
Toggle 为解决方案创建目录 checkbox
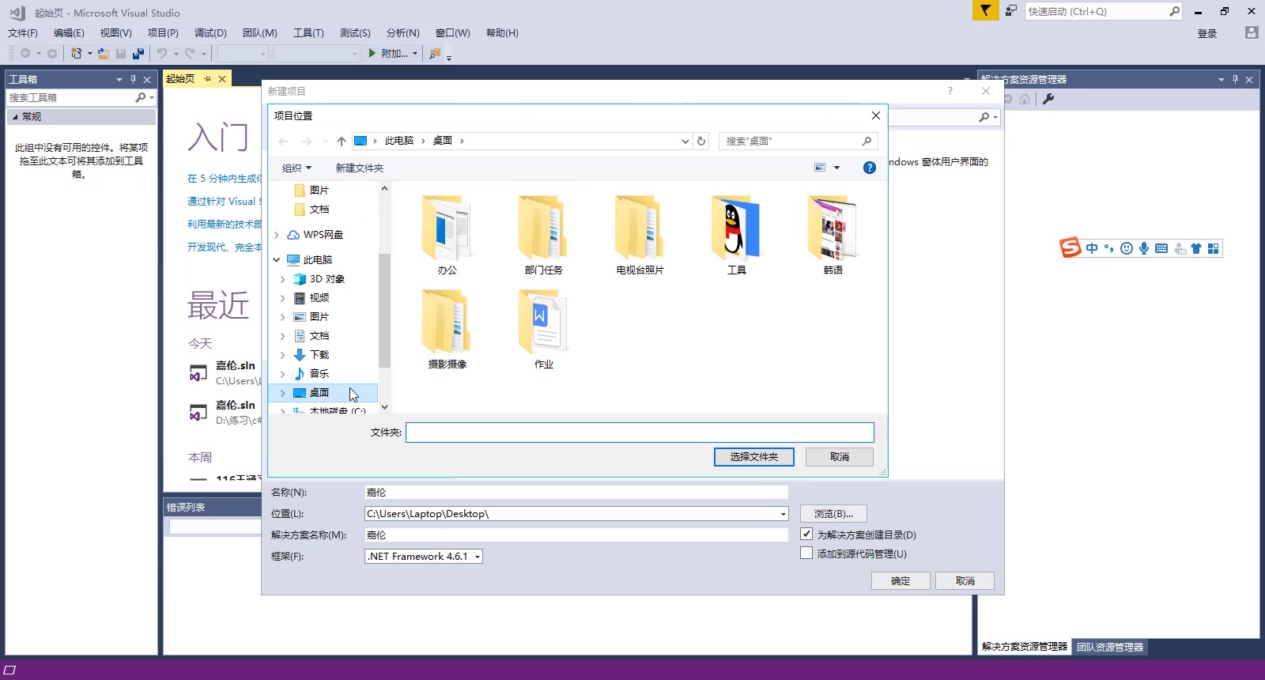click(x=806, y=535)
